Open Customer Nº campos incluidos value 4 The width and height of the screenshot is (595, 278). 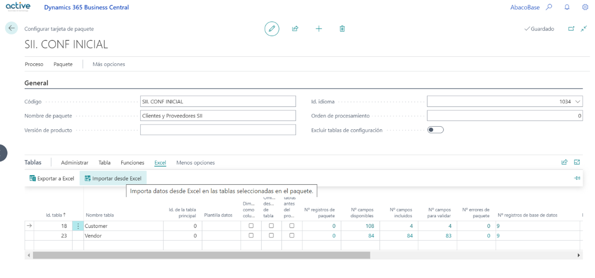pos(411,226)
